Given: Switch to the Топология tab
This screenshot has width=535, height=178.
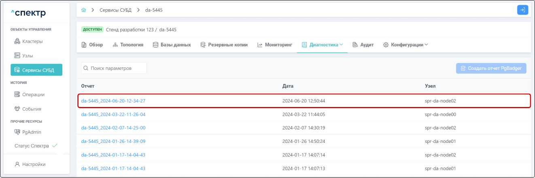Looking at the screenshot, I should tap(128, 45).
